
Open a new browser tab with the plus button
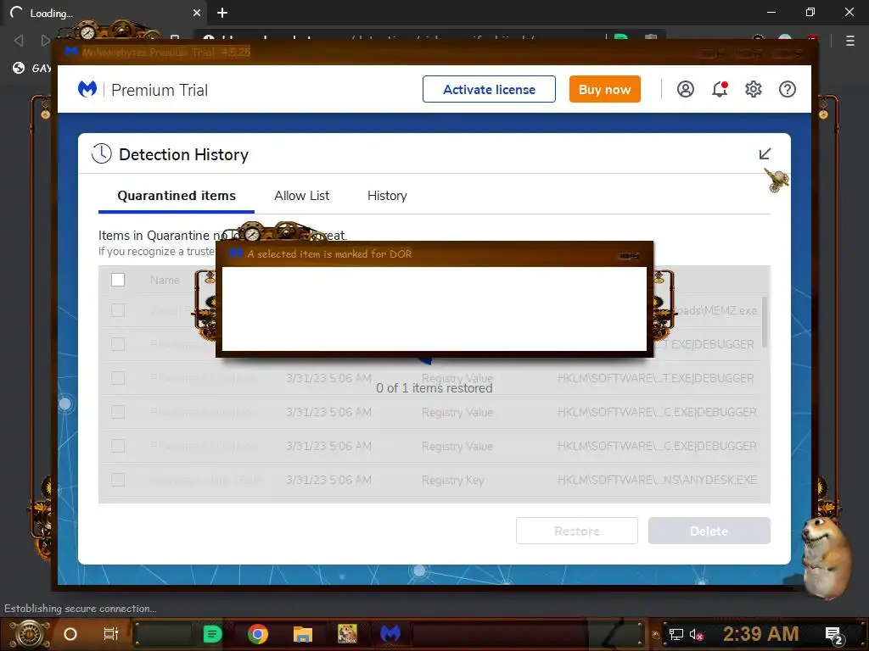tap(222, 13)
